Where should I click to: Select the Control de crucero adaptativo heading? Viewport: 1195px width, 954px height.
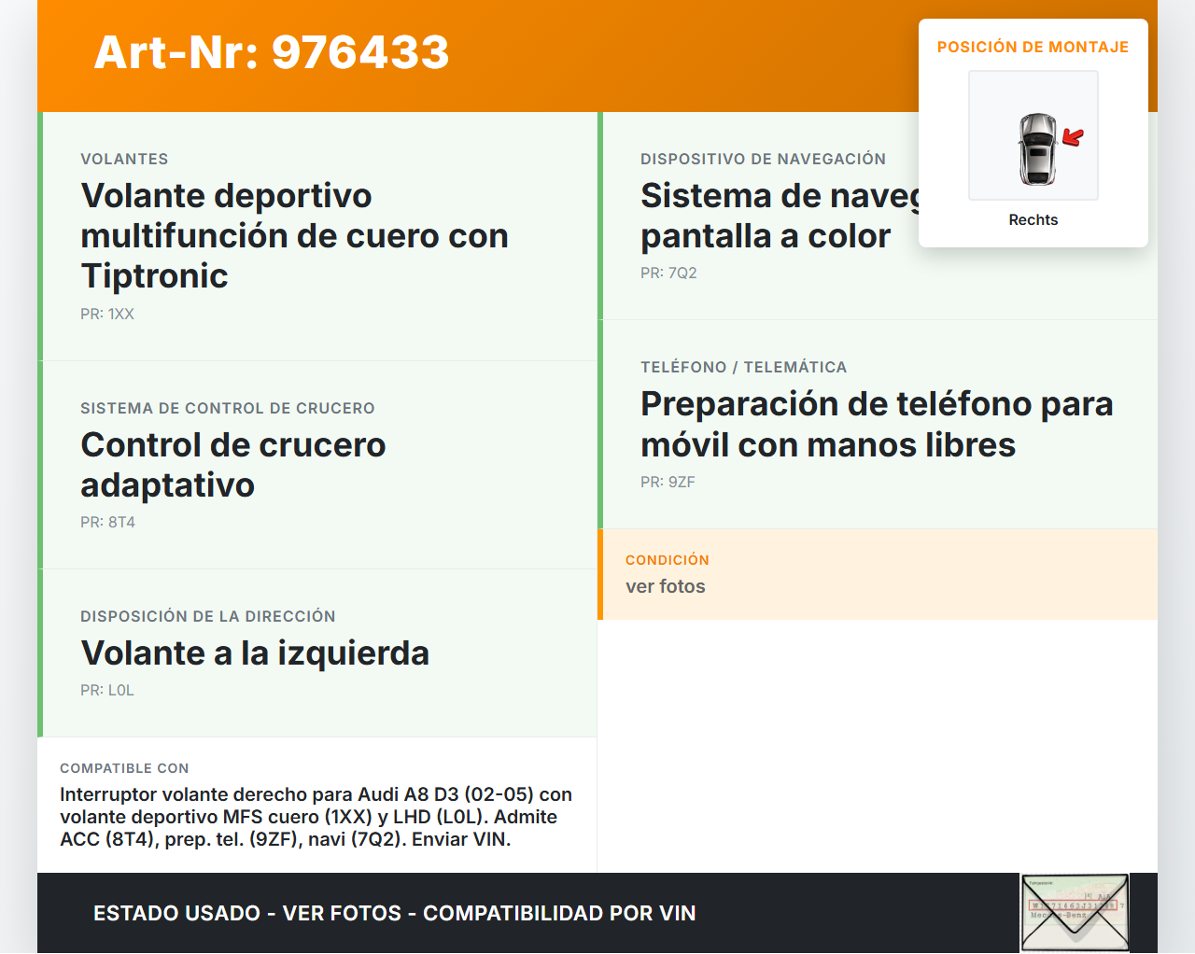coord(232,464)
